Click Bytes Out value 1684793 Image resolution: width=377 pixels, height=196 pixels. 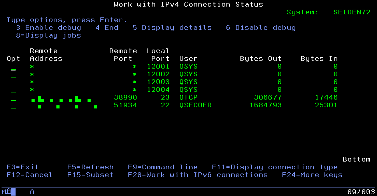tap(266, 105)
